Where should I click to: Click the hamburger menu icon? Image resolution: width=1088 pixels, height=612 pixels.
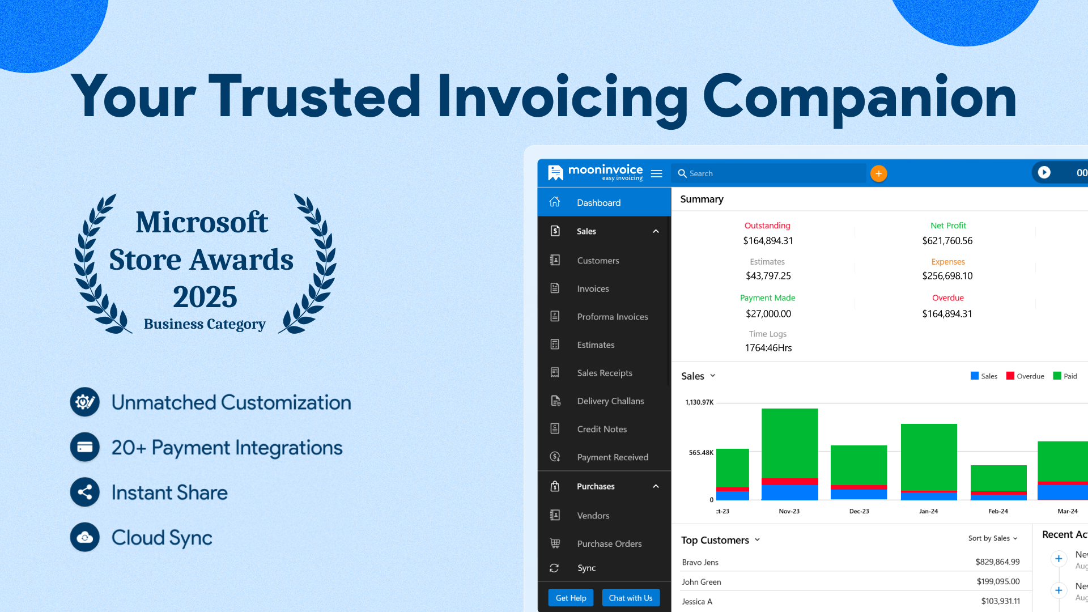click(656, 173)
